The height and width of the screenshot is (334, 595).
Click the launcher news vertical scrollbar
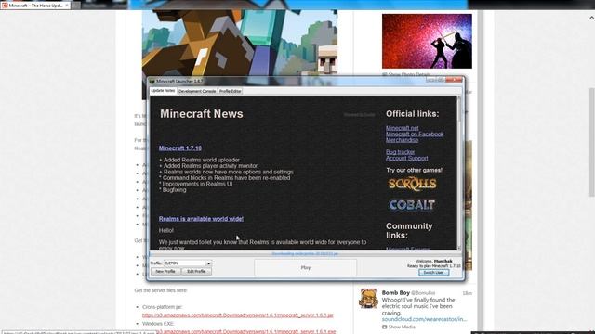(x=459, y=173)
